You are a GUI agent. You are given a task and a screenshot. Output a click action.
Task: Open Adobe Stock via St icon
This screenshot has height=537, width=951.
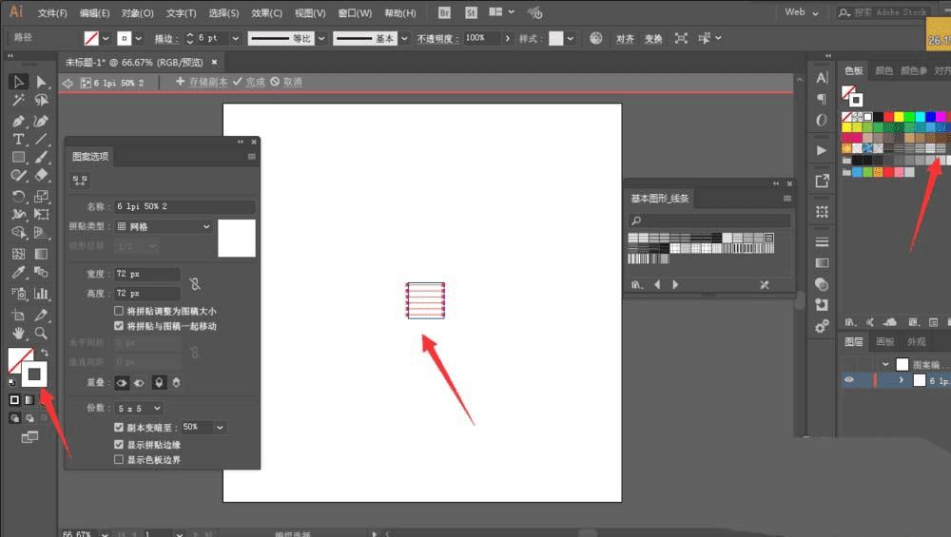pyautogui.click(x=471, y=12)
